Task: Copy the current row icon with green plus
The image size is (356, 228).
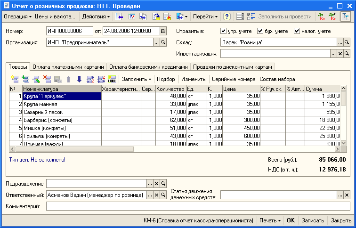Action: (25, 79)
